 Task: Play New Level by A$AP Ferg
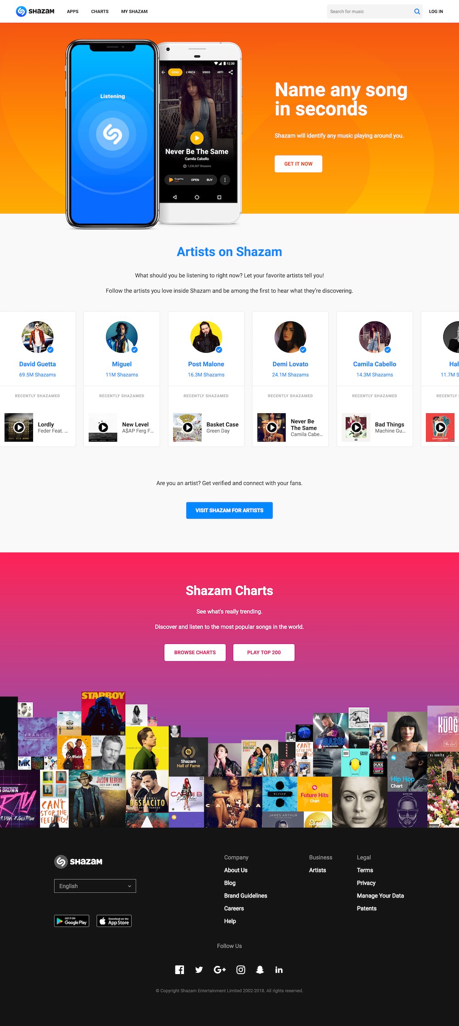103,427
